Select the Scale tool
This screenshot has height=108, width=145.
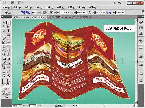8,47
